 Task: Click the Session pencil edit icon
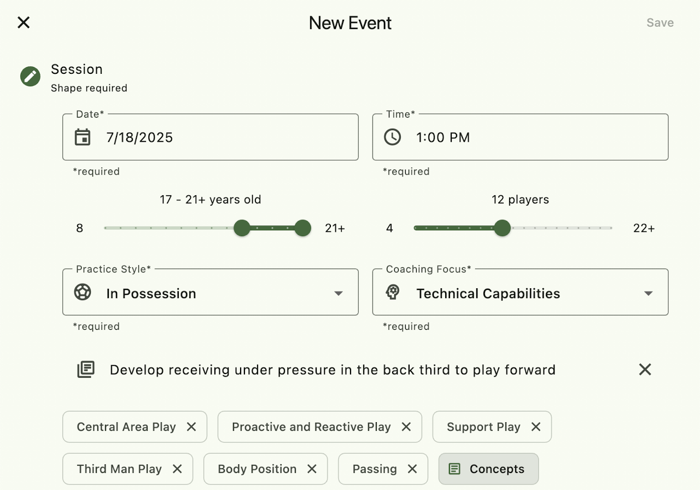tap(31, 77)
